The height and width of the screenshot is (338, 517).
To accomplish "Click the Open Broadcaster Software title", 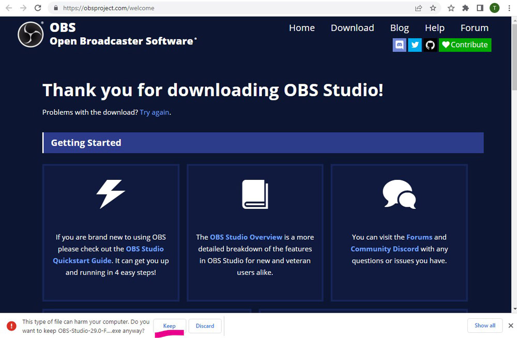I will point(123,41).
